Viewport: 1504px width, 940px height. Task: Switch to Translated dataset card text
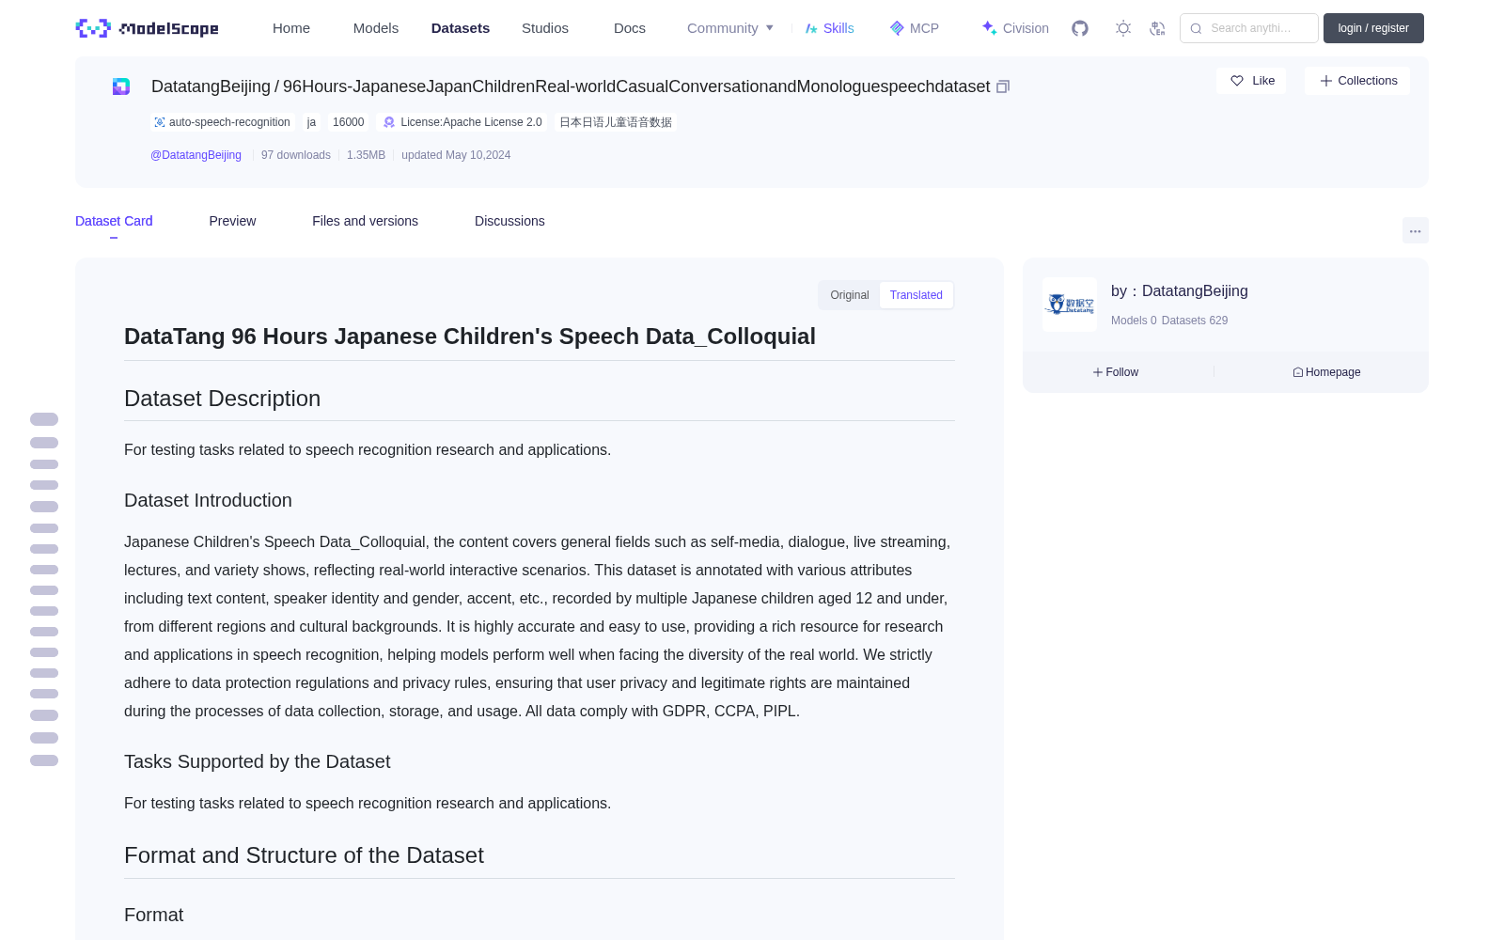click(x=916, y=295)
